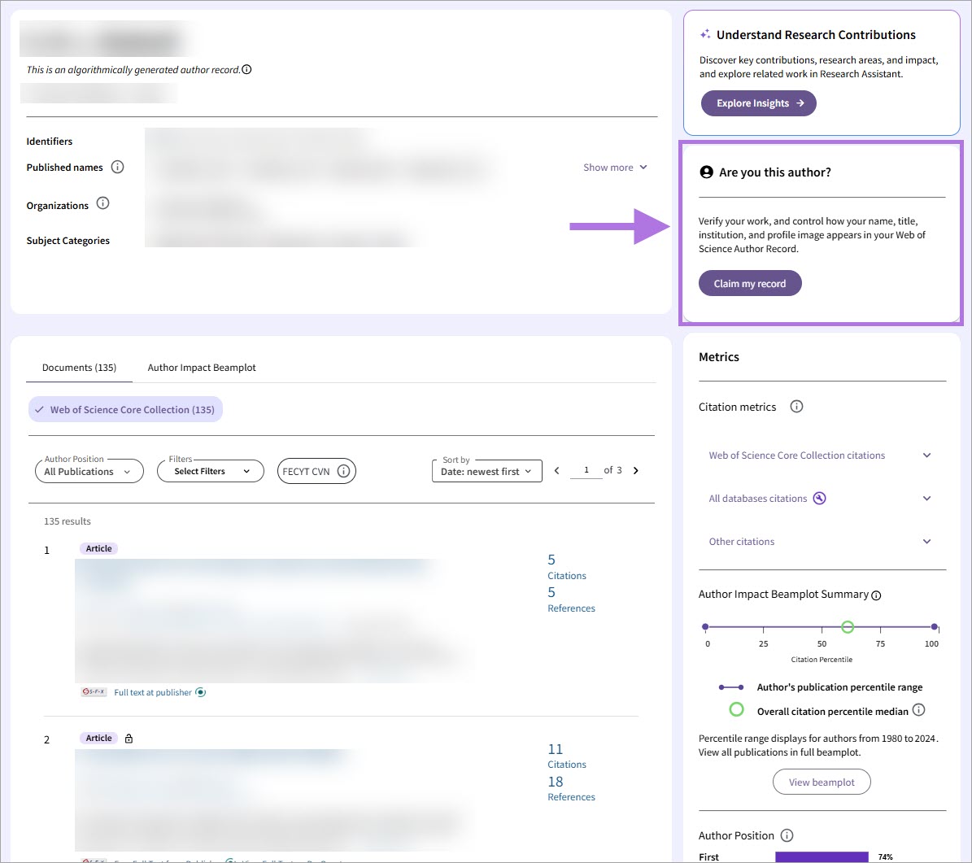Screen dimensions: 972x863
Task: Click green median circle on beamplot
Action: tap(848, 627)
